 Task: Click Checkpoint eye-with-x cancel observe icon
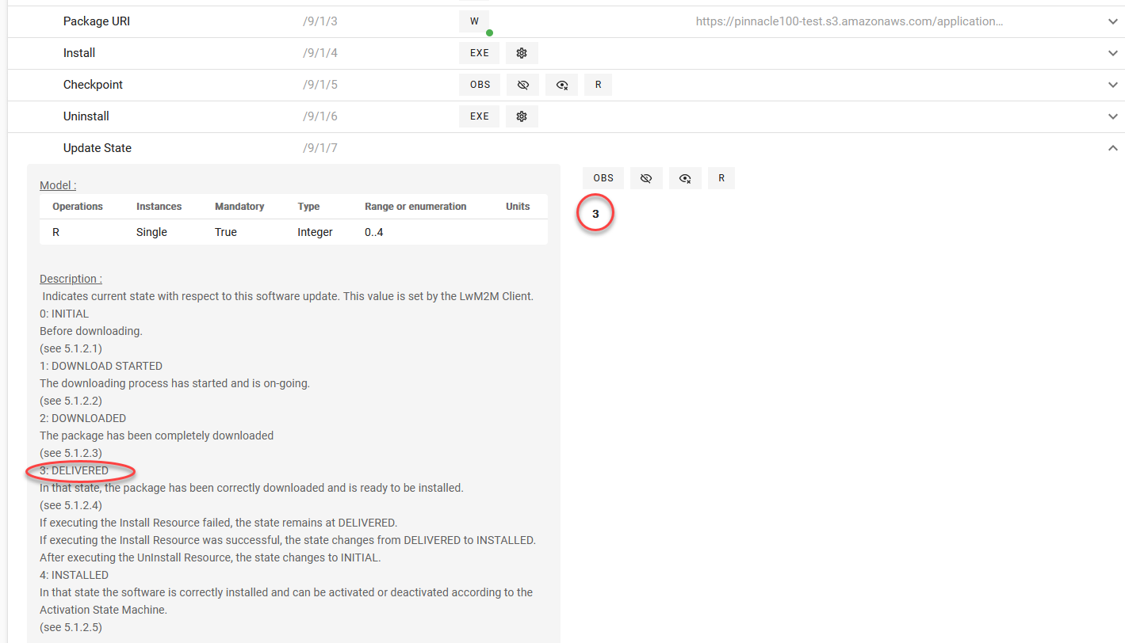coord(561,85)
